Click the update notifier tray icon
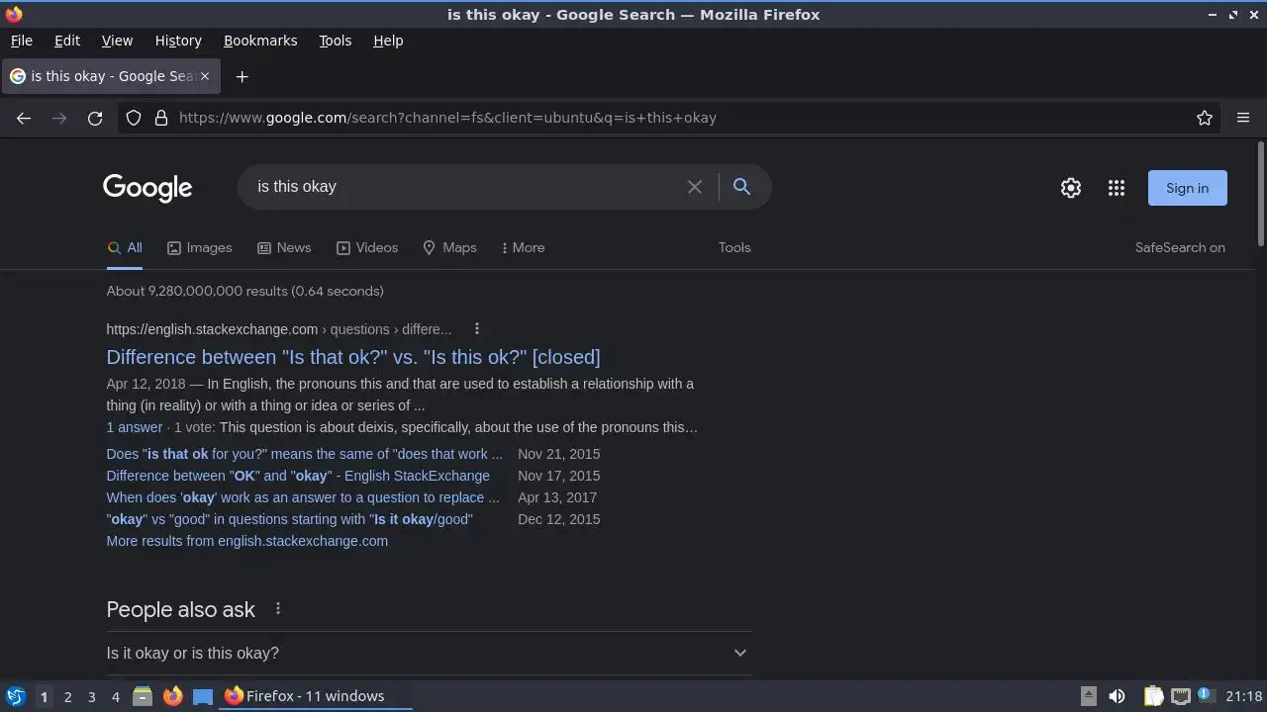 pos(1206,695)
